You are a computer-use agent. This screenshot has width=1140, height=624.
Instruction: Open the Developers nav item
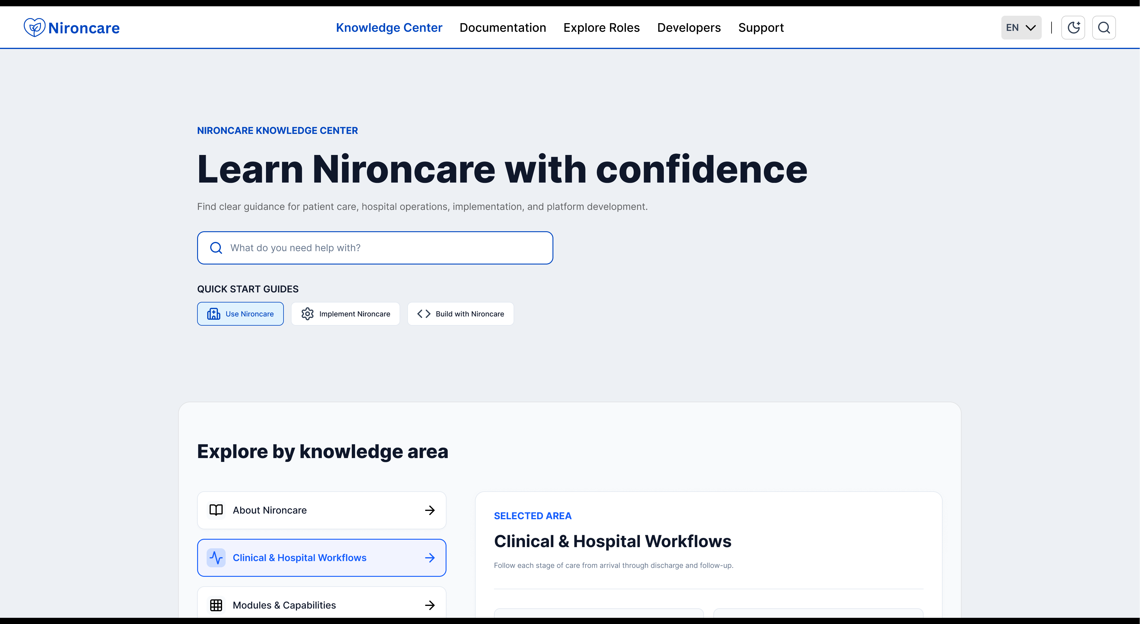689,27
